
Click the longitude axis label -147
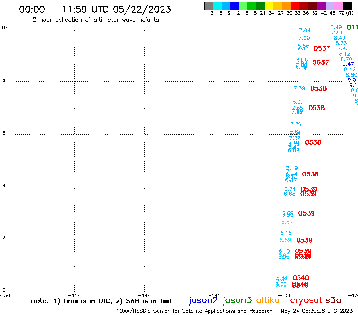coord(74,295)
